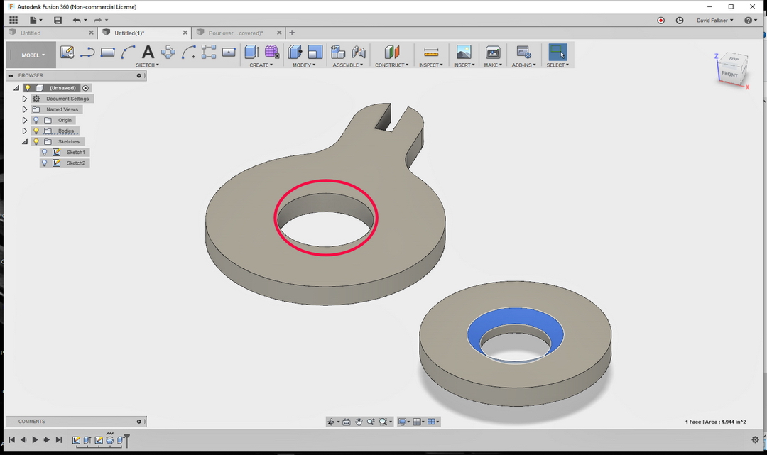Hide the Bodies folder

click(x=36, y=131)
